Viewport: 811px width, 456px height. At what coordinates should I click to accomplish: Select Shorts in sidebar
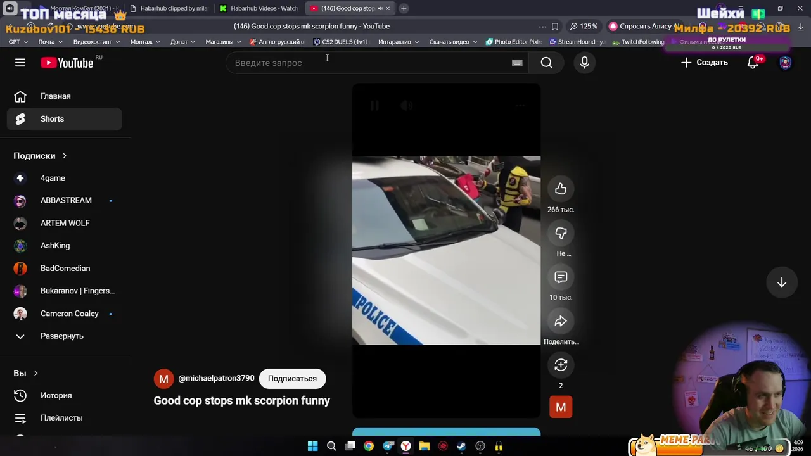coord(64,119)
